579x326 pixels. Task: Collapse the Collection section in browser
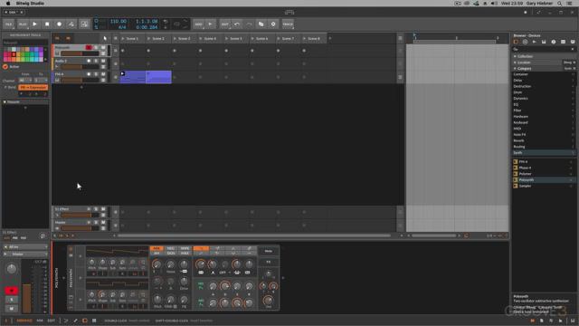[x=515, y=56]
